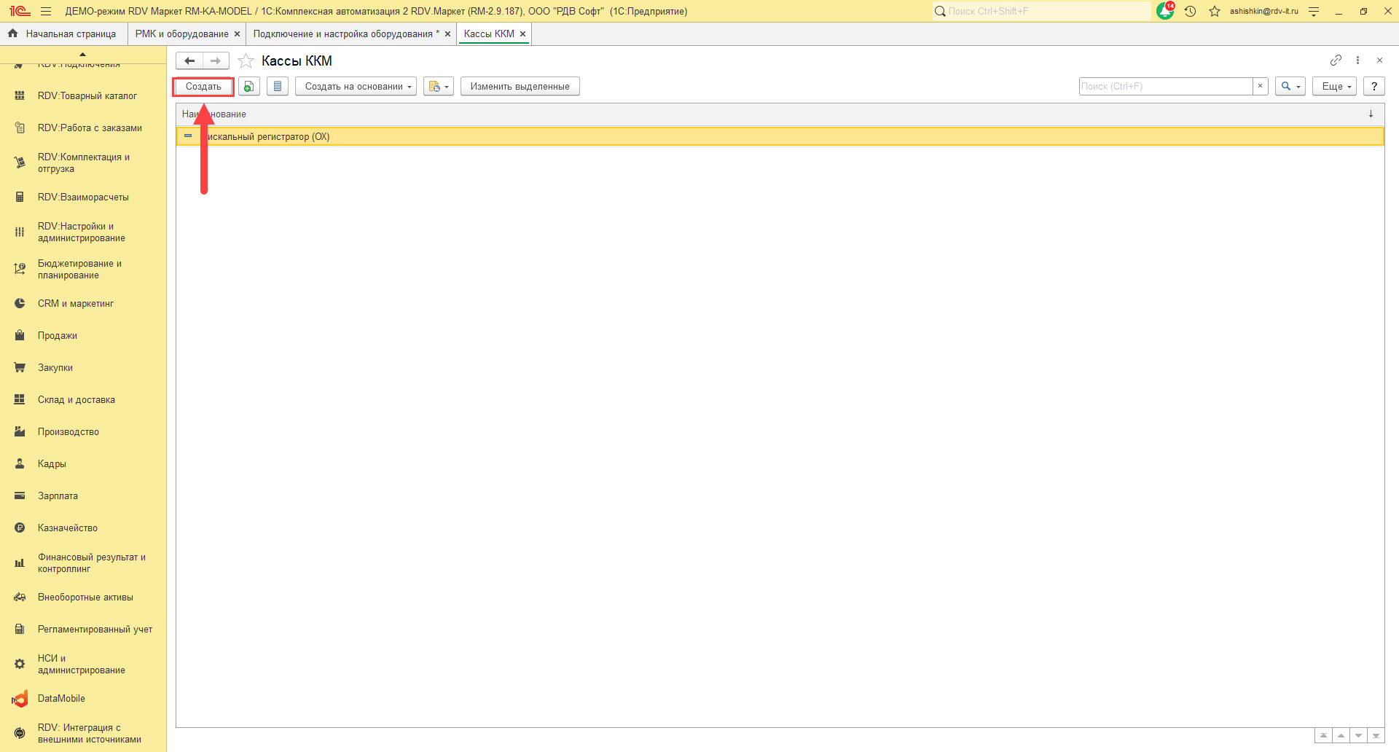Clear the list search field
This screenshot has height=752, width=1399.
point(1260,86)
